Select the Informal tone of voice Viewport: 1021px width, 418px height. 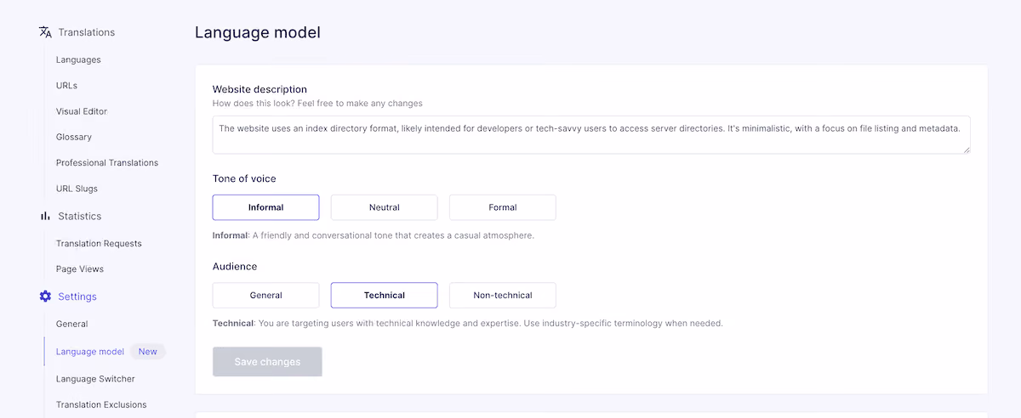point(265,207)
